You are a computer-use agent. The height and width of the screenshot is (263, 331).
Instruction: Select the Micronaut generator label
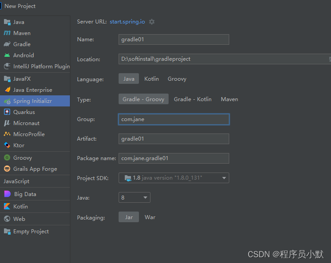click(27, 123)
